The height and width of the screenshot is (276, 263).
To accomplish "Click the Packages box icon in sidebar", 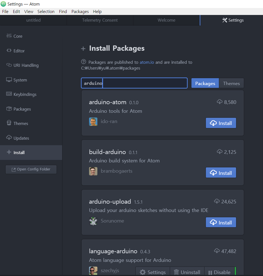I will (x=9, y=109).
